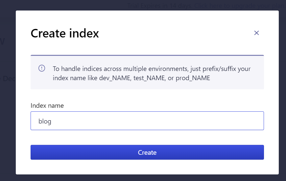Click the prod_NAME example text
The height and width of the screenshot is (181, 286).
click(x=193, y=78)
